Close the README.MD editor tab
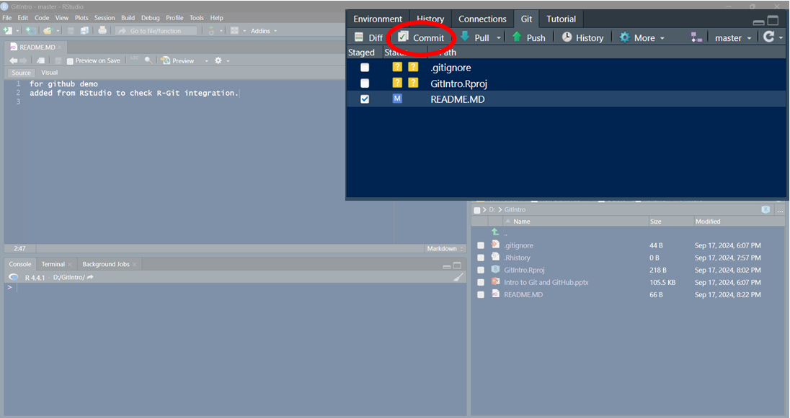The width and height of the screenshot is (790, 418). point(59,47)
